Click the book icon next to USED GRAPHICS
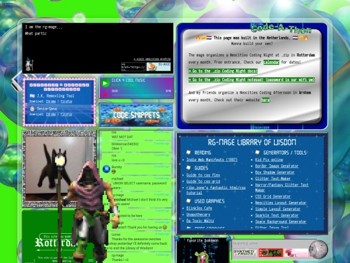 point(189,201)
